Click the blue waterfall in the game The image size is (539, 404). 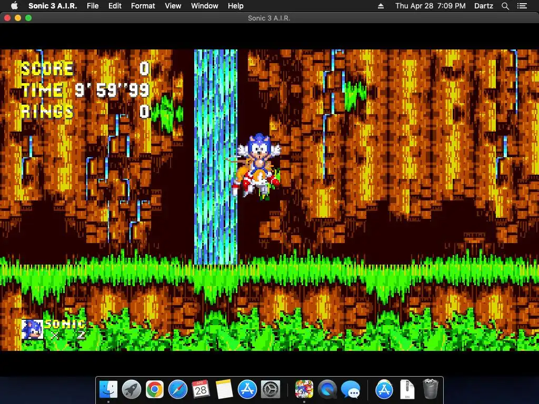[215, 157]
